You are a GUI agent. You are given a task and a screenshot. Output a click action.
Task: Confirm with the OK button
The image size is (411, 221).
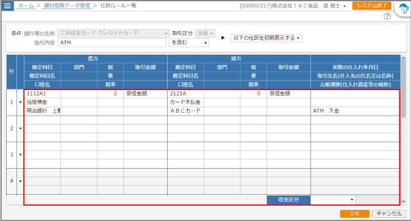tap(355, 214)
